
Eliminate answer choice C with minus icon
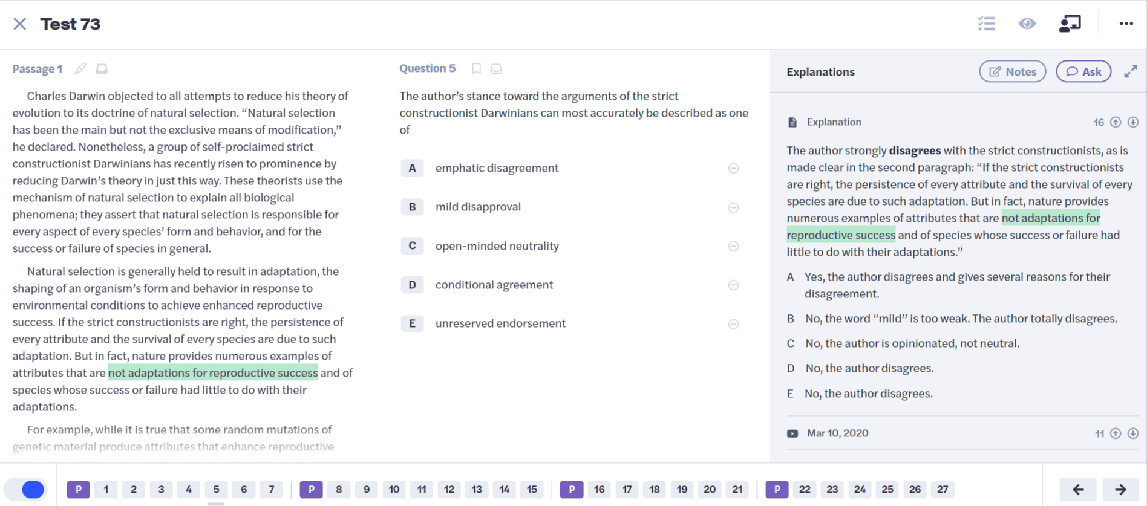(x=733, y=246)
